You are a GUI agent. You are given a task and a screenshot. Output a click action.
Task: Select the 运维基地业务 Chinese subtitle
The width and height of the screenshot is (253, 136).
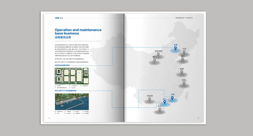(x=63, y=37)
